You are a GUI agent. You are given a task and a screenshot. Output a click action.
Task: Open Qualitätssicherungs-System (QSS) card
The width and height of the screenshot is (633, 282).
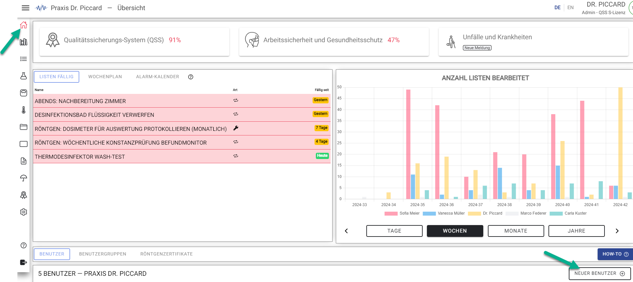click(134, 42)
